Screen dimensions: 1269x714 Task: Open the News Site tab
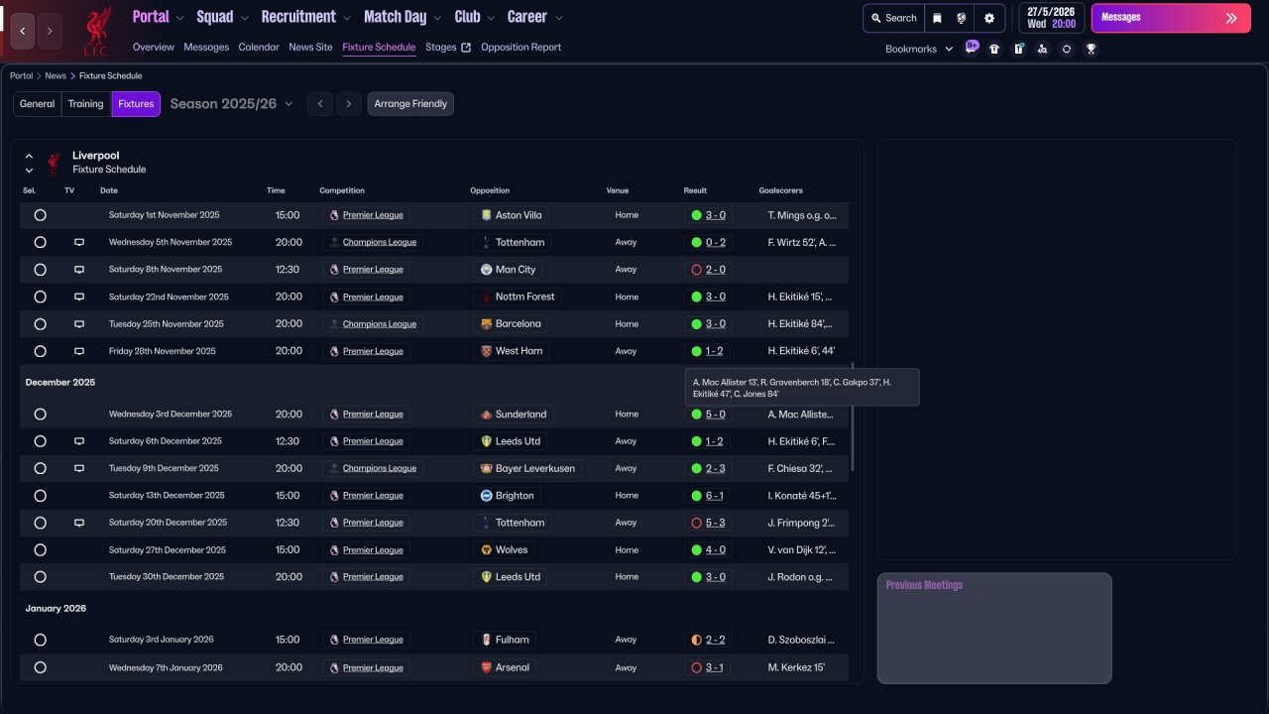coord(310,48)
